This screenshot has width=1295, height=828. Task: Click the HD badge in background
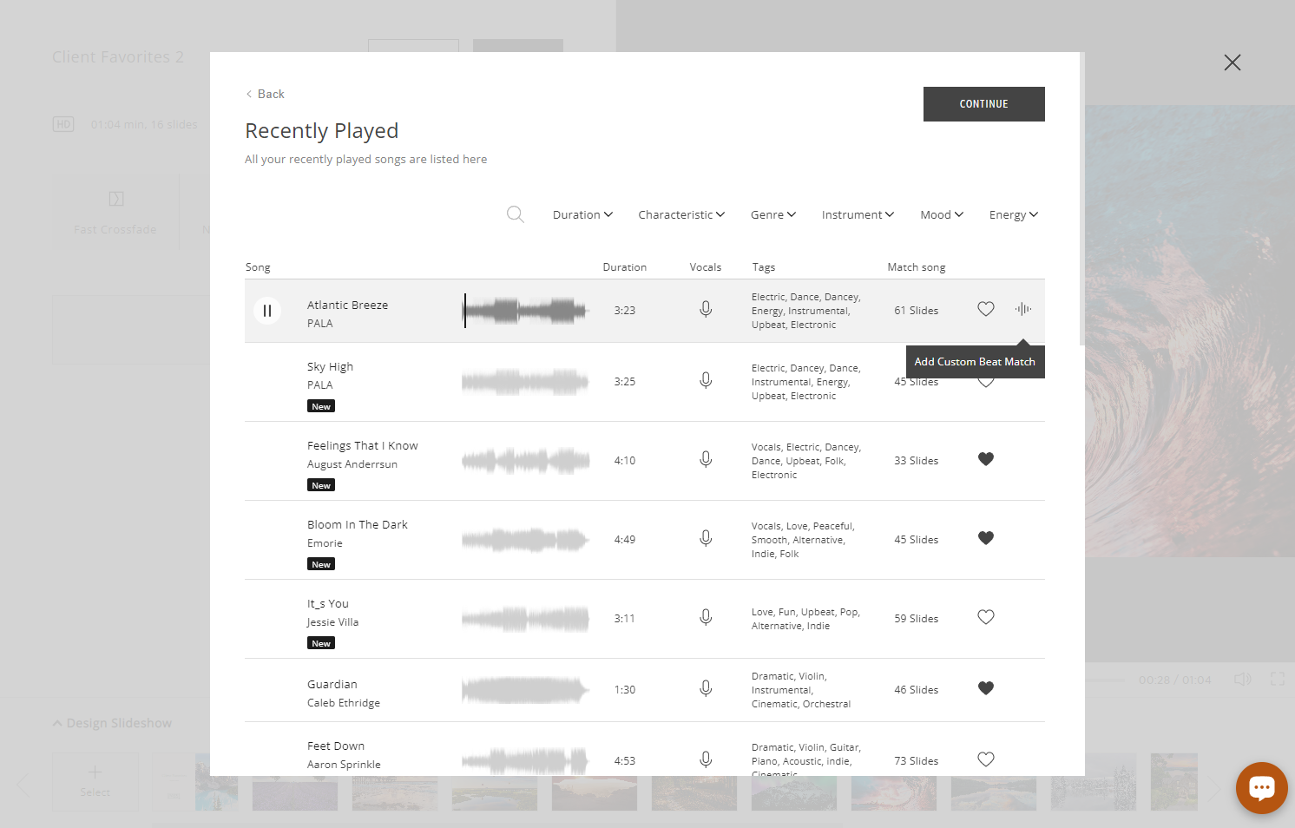(x=63, y=124)
